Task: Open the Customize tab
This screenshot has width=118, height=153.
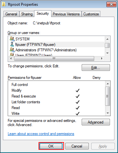Action: click(91, 14)
